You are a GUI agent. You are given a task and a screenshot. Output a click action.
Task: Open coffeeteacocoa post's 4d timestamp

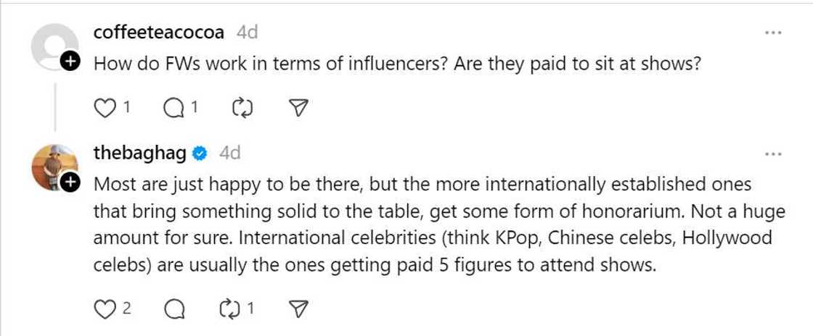point(247,33)
